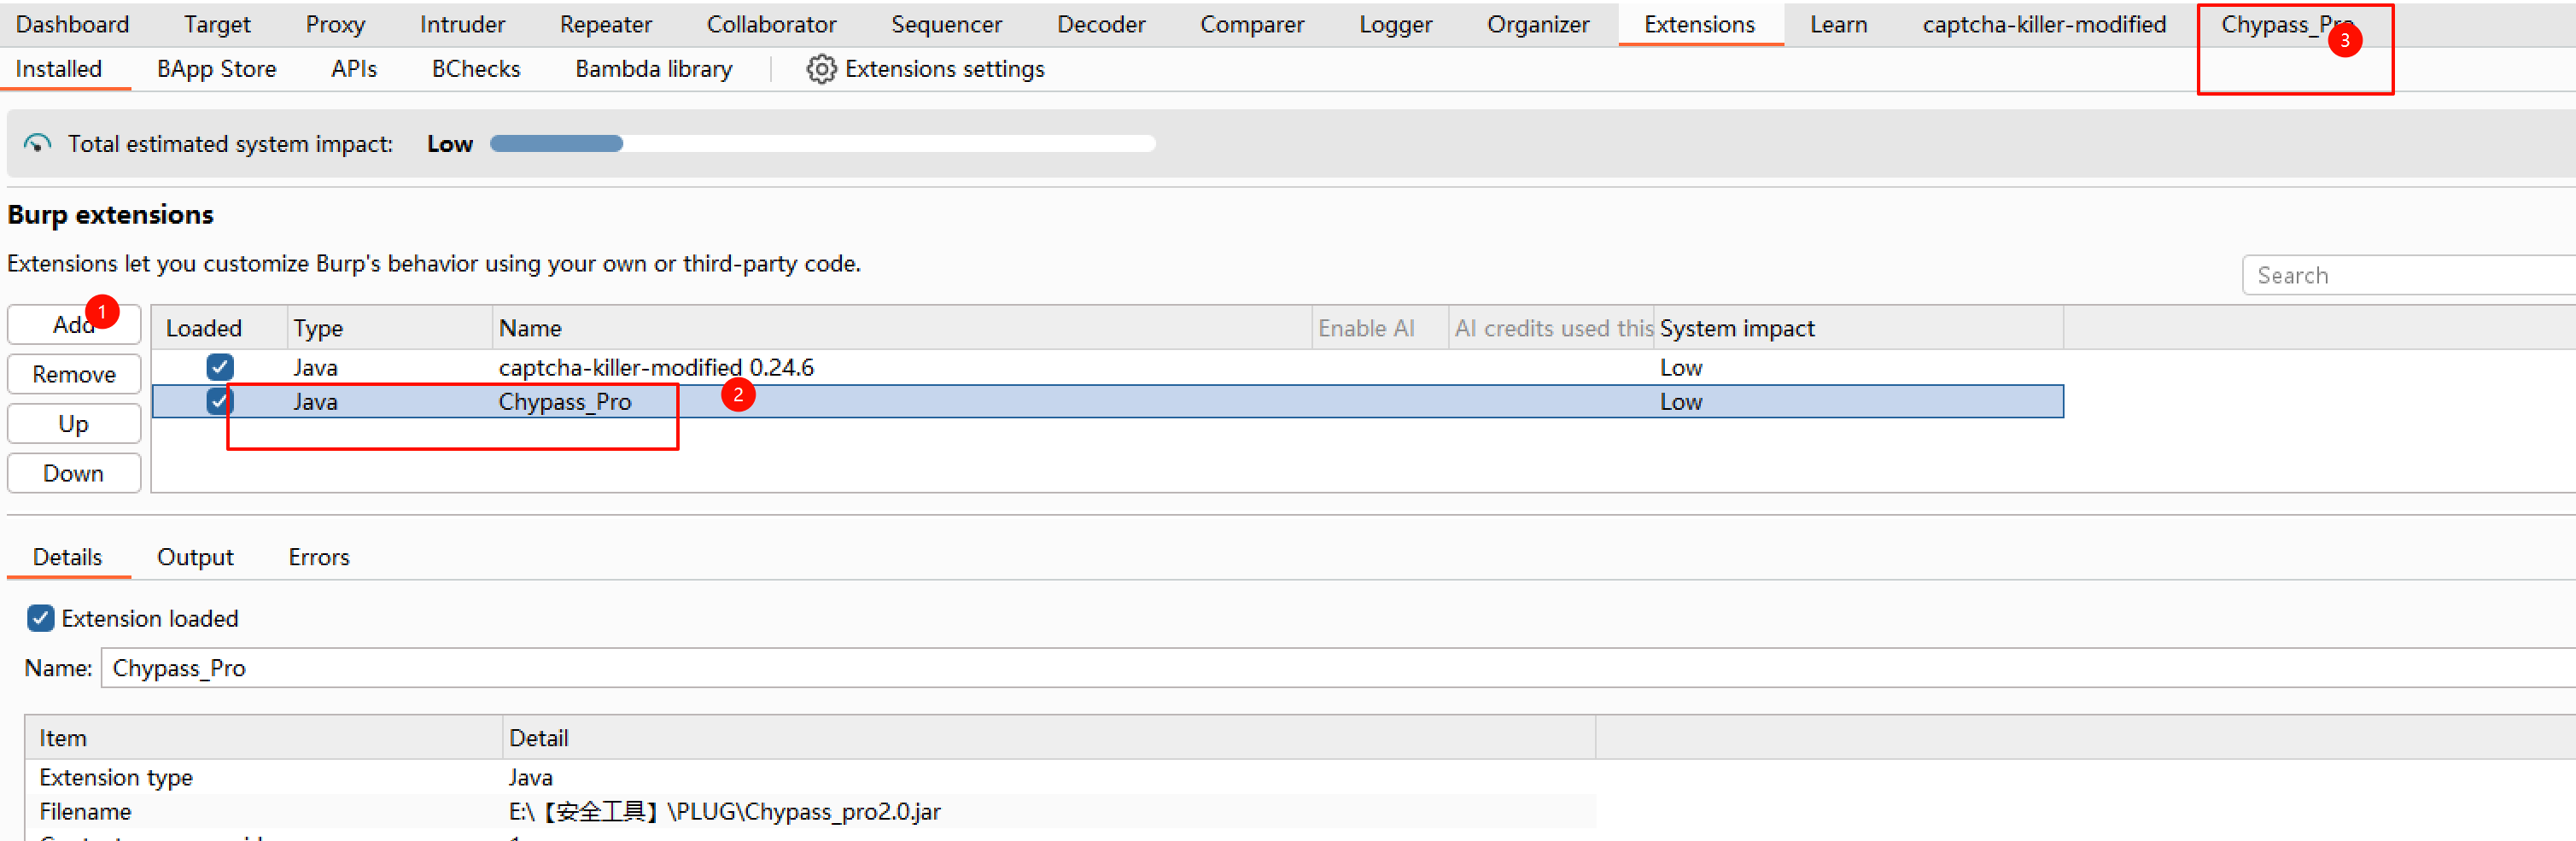The height and width of the screenshot is (841, 2576).
Task: Select the Extension type detail row
Action: tap(810, 777)
